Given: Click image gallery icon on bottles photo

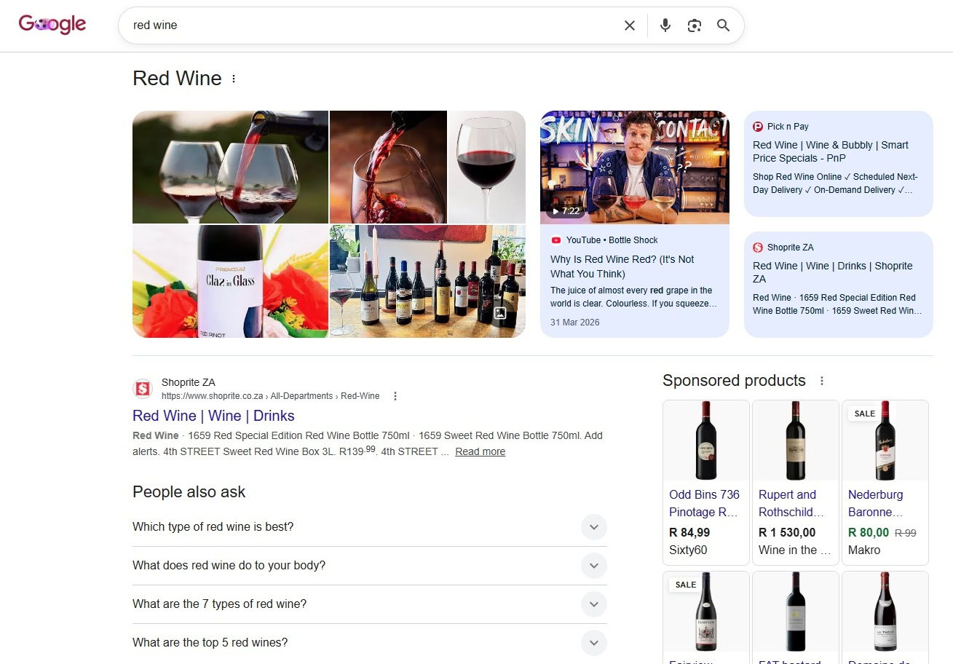Looking at the screenshot, I should pos(500,313).
